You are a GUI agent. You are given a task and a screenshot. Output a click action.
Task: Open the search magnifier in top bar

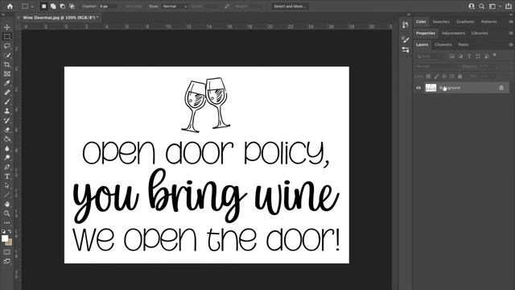point(481,6)
